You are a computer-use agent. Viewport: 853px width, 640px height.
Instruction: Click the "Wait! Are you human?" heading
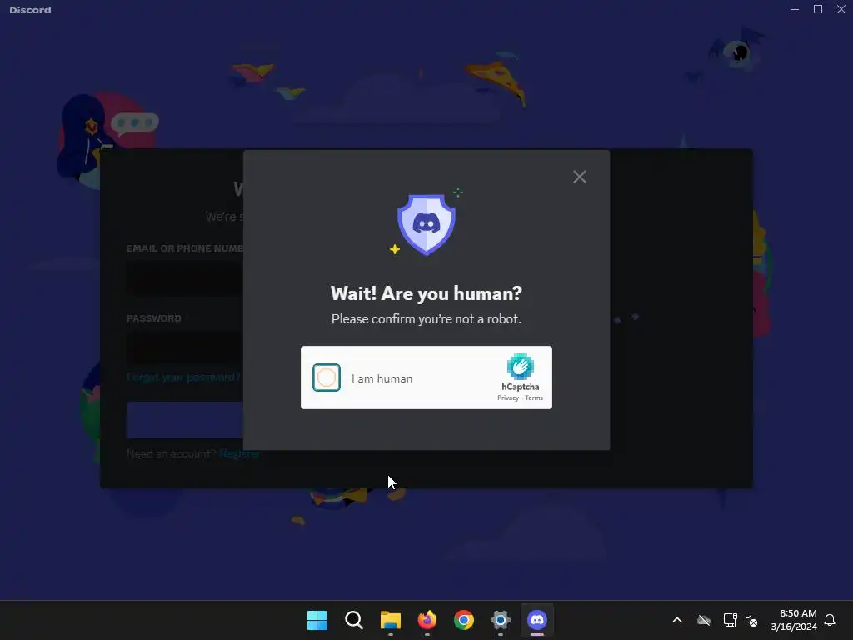(426, 293)
